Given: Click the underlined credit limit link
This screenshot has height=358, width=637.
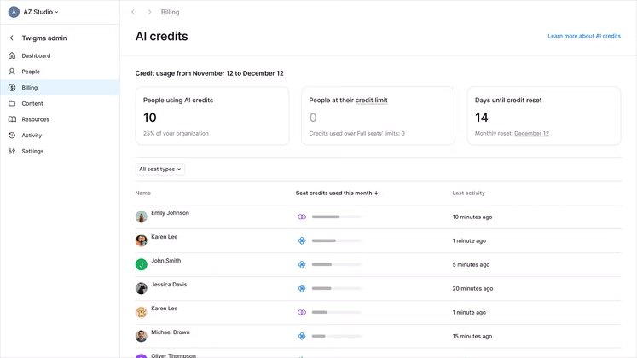Looking at the screenshot, I should coord(371,100).
